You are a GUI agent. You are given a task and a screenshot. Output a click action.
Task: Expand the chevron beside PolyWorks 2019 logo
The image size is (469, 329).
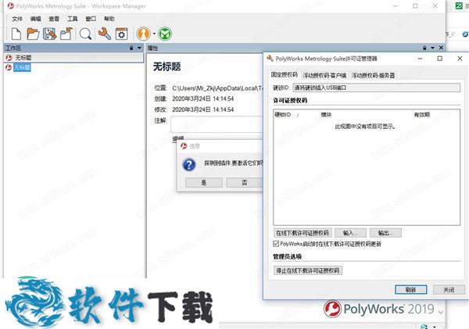441,312
